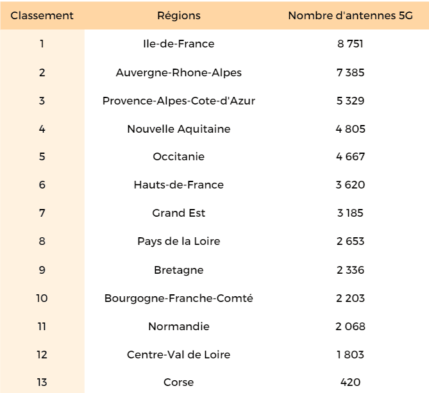
Task: Click the Classement column header
Action: [42, 15]
